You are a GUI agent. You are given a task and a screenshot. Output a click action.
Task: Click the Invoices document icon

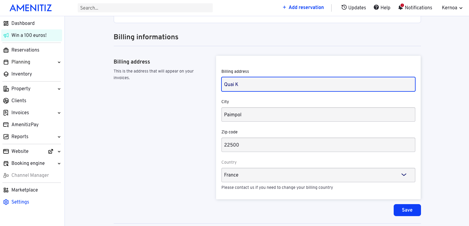click(6, 113)
